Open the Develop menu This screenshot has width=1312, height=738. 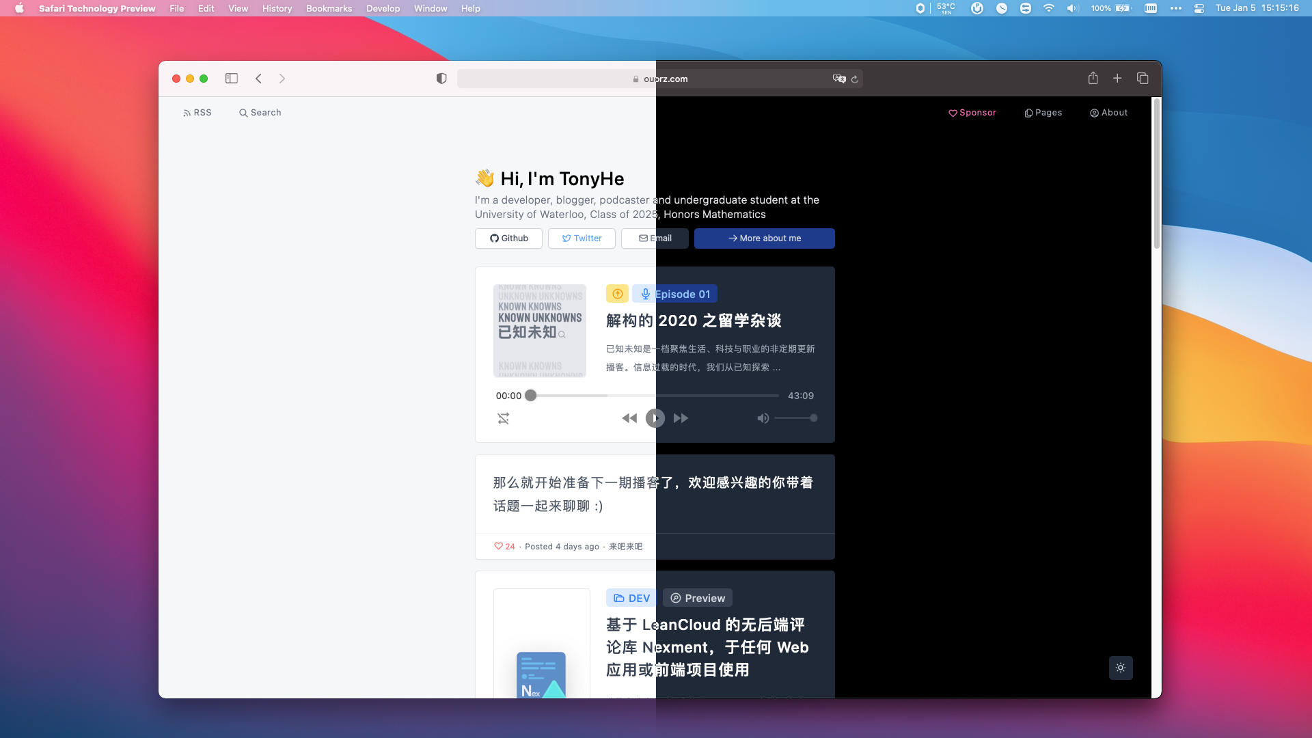(383, 8)
